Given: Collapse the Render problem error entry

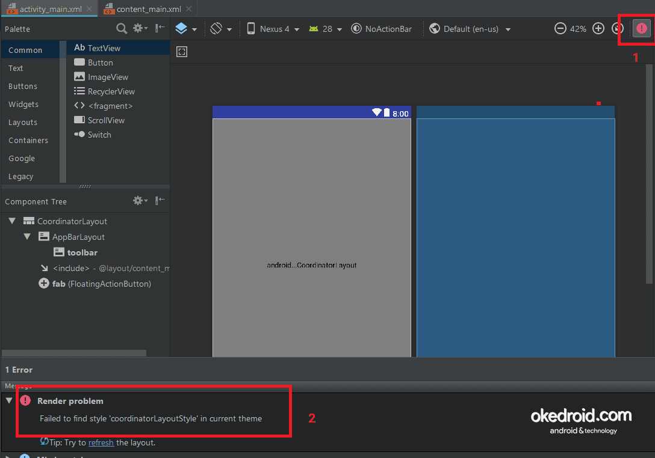Looking at the screenshot, I should 9,400.
